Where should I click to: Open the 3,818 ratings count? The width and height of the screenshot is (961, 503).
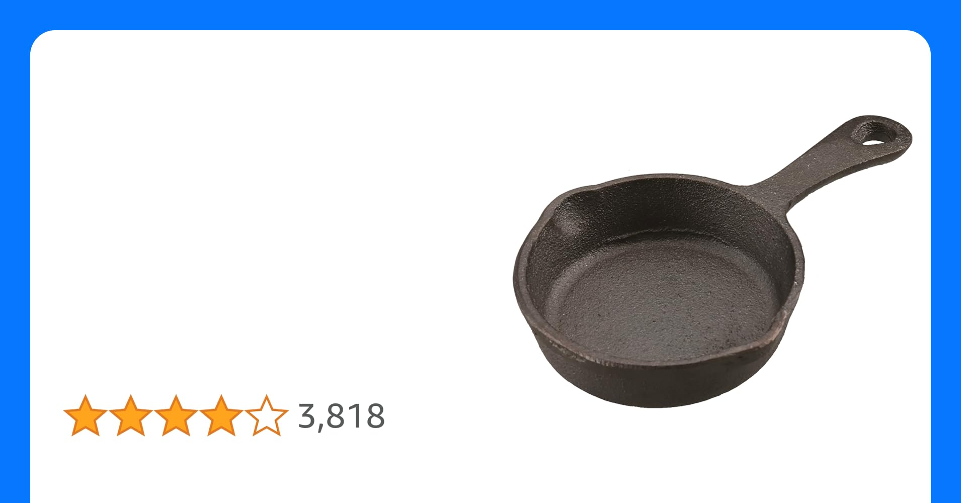(x=341, y=416)
